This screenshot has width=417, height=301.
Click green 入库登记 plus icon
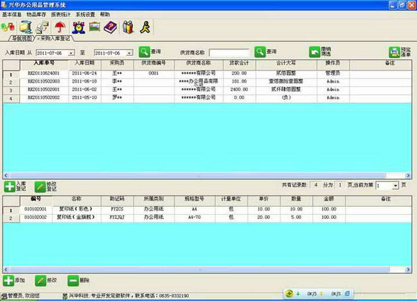(9, 186)
